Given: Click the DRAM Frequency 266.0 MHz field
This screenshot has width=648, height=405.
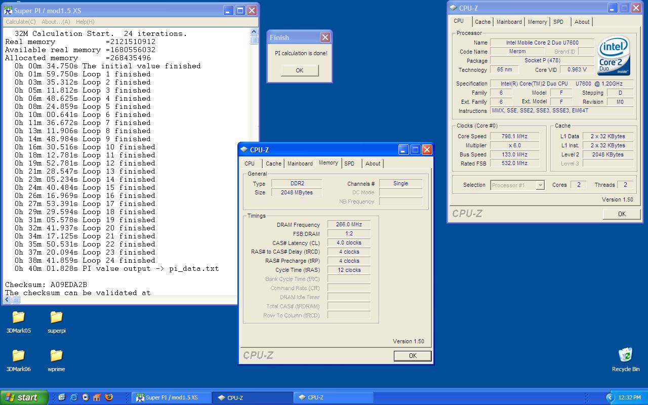Looking at the screenshot, I should pyautogui.click(x=349, y=225).
